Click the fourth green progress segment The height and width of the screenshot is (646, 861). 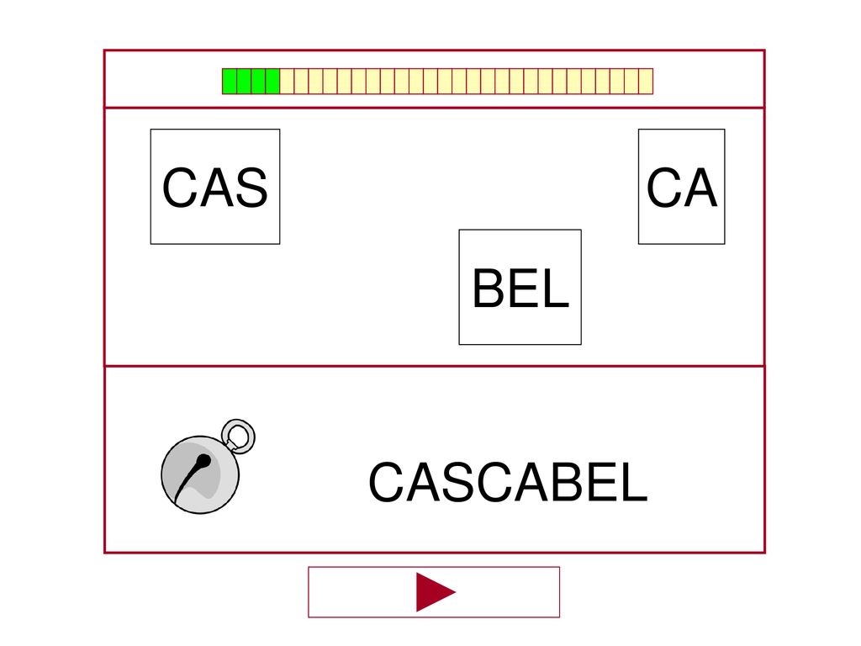tap(272, 82)
